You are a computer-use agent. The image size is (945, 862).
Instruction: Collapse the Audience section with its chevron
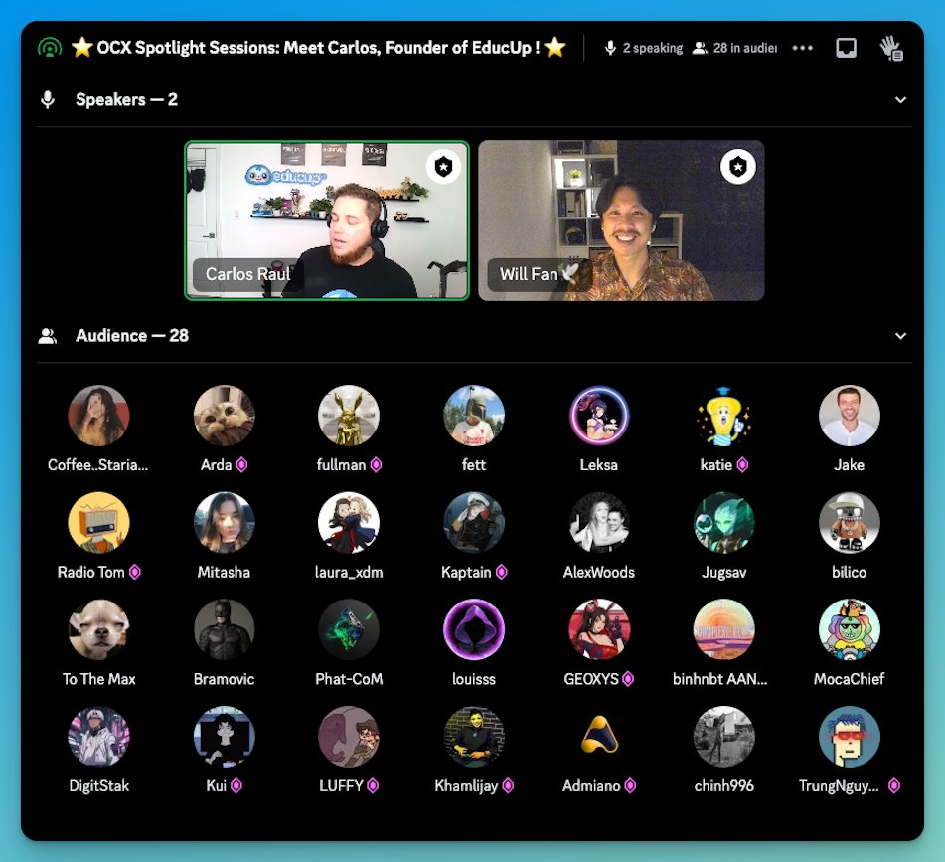pos(901,336)
